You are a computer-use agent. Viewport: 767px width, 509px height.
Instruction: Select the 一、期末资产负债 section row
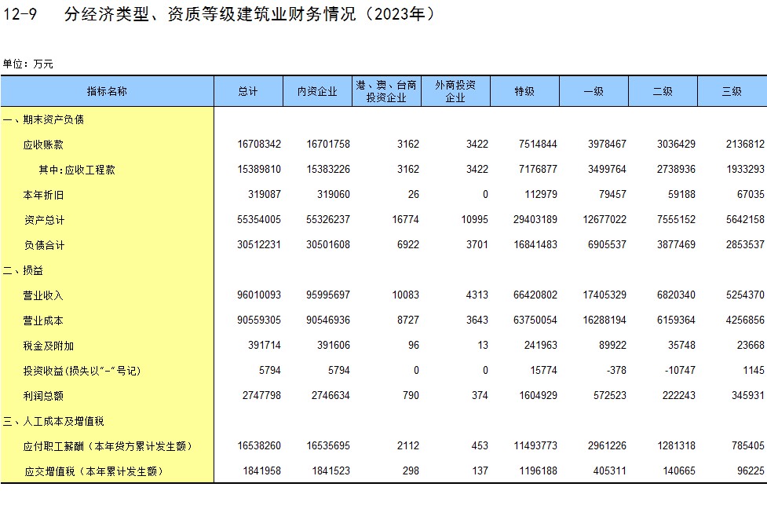coord(43,119)
